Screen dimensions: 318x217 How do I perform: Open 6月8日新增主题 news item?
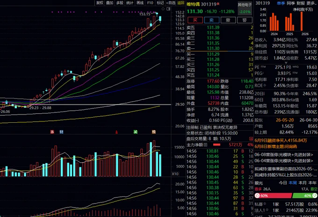point(275,147)
